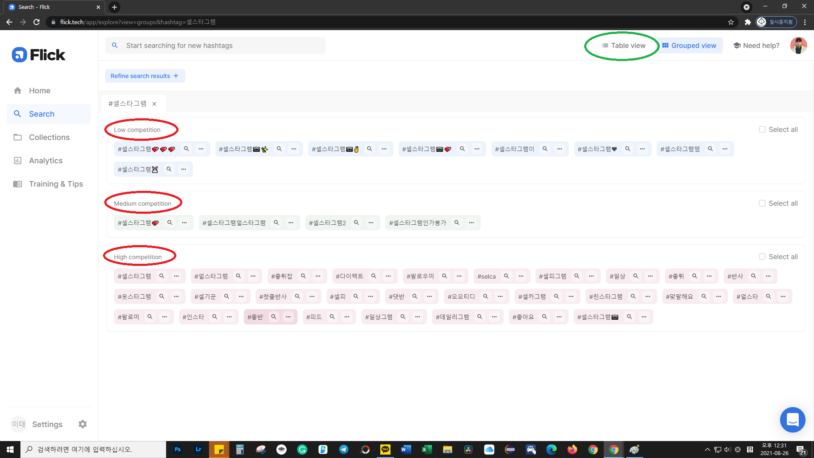Click the Need help? link

point(757,45)
